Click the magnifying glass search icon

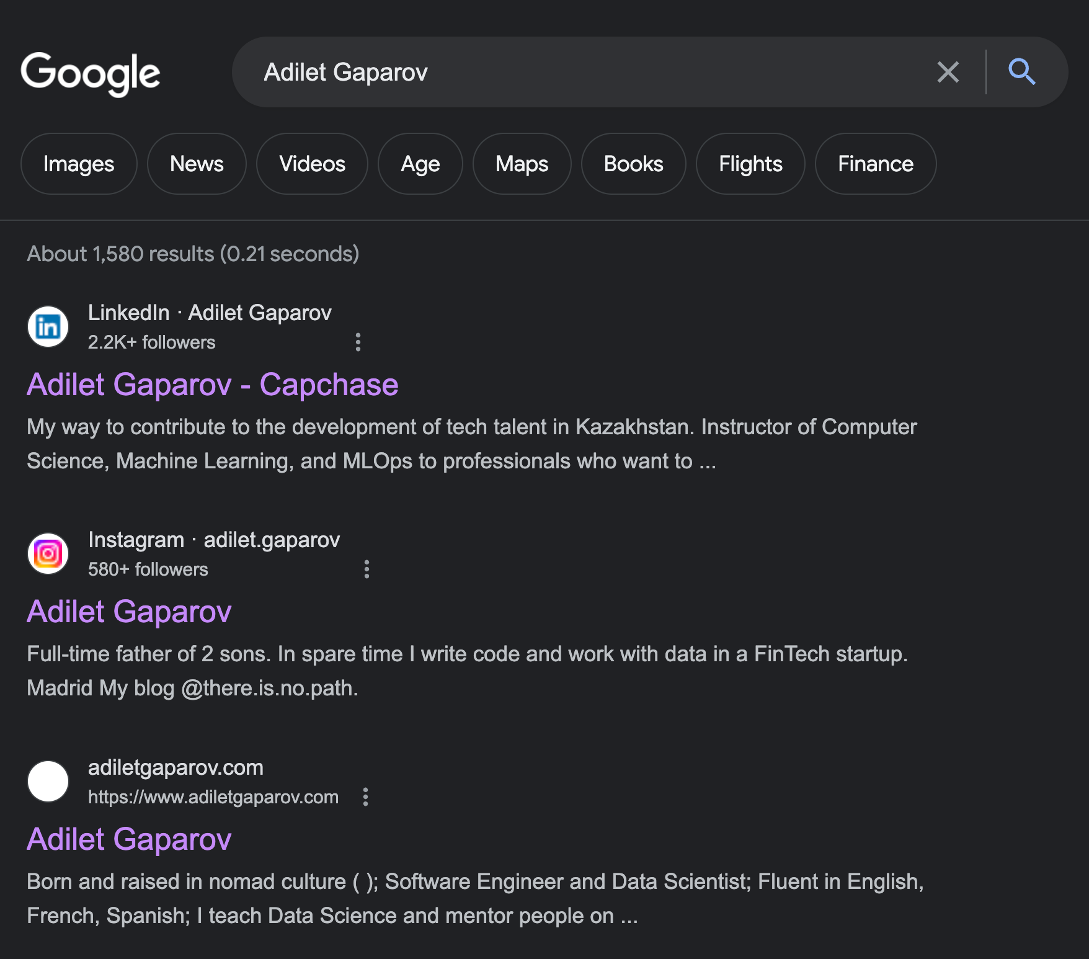click(x=1021, y=72)
